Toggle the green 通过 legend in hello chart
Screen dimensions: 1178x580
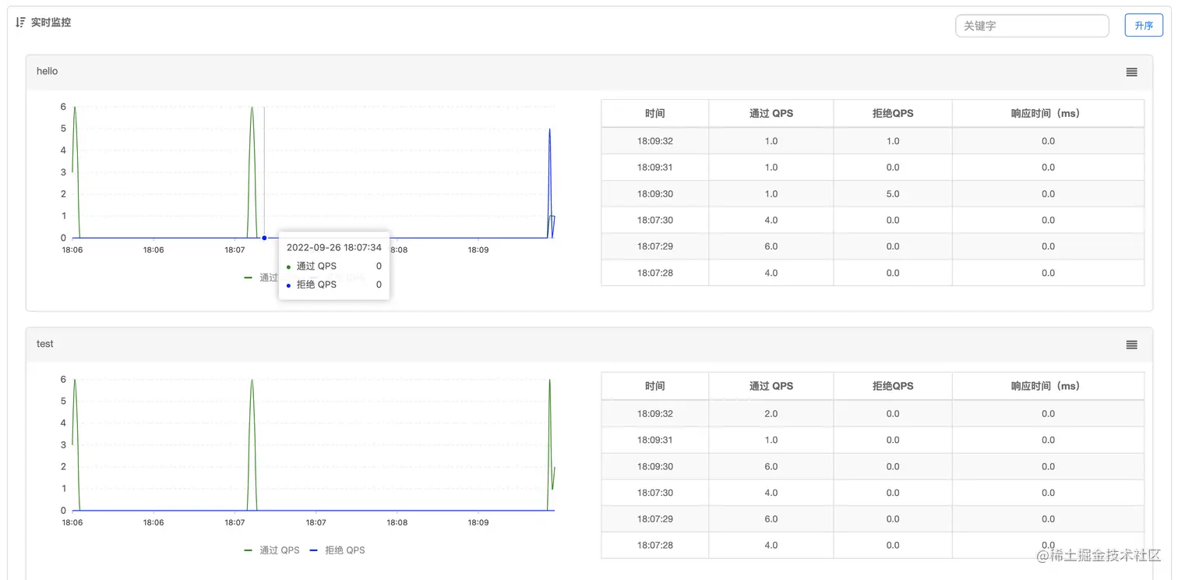point(261,278)
